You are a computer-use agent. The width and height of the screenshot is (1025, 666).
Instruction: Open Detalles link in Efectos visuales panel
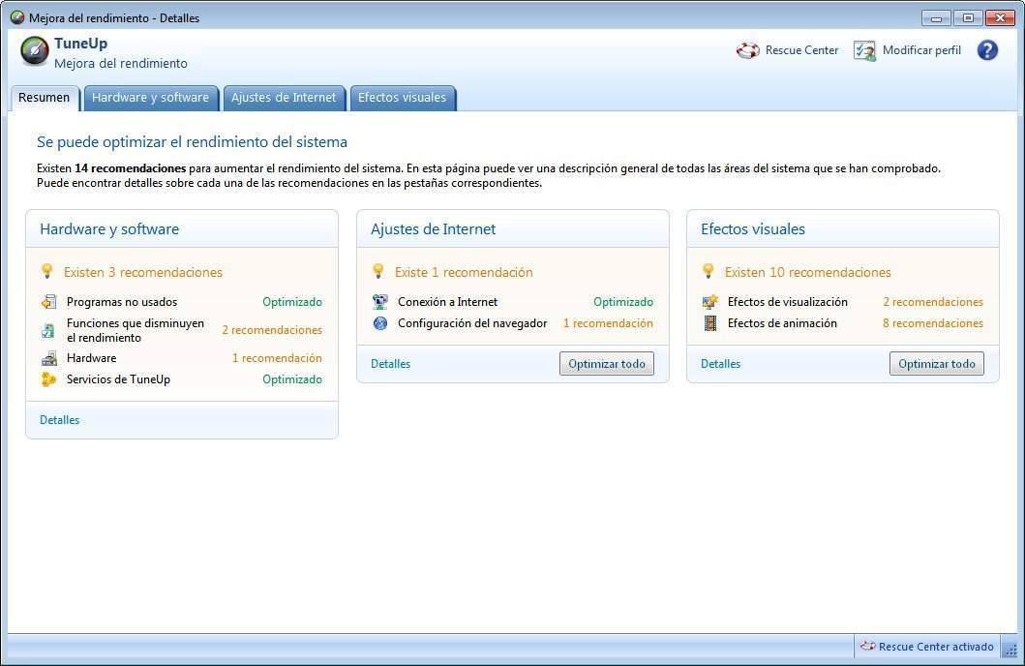[720, 364]
